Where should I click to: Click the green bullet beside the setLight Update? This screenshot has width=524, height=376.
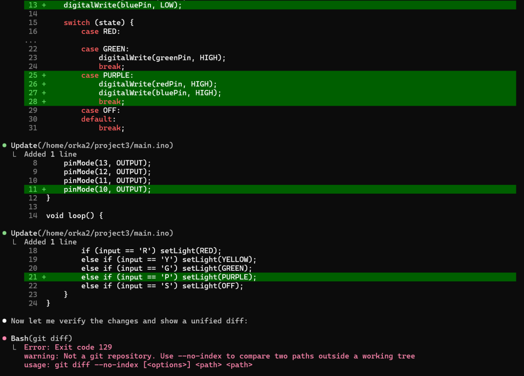point(5,233)
